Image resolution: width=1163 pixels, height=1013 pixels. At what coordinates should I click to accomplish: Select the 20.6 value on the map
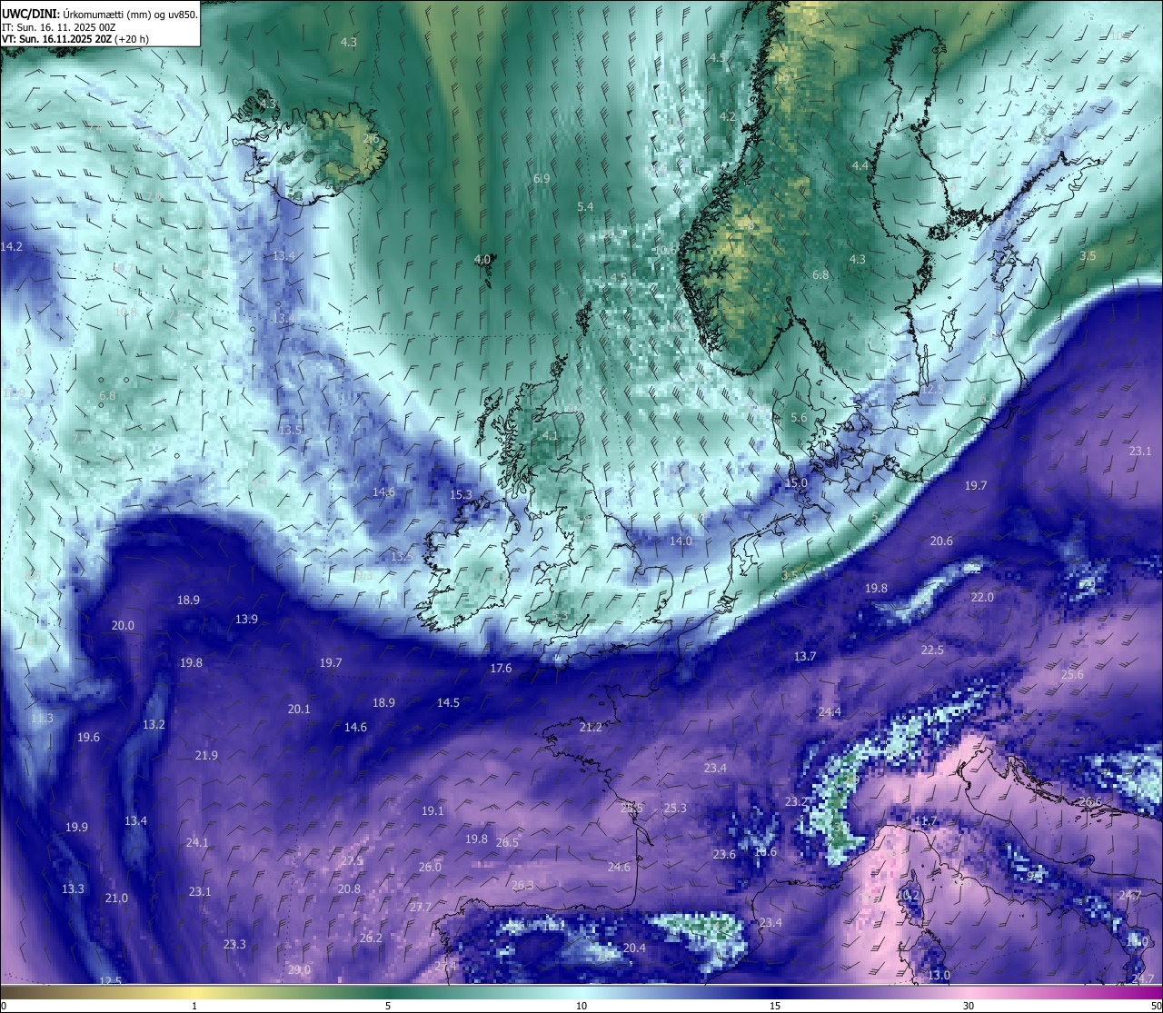941,541
